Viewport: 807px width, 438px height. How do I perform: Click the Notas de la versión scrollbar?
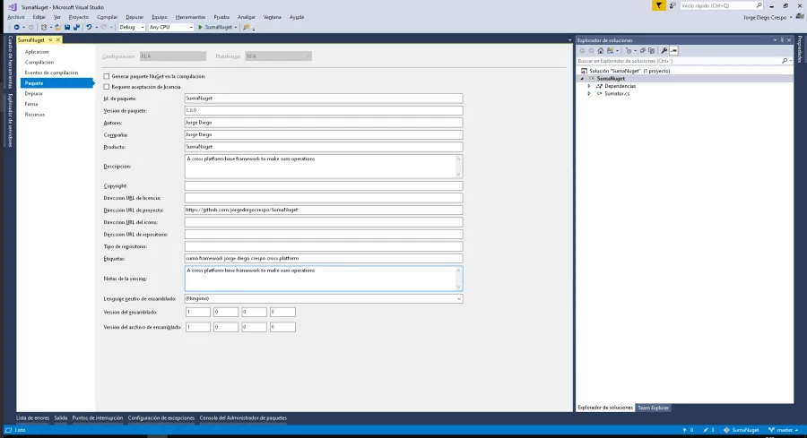pos(458,279)
